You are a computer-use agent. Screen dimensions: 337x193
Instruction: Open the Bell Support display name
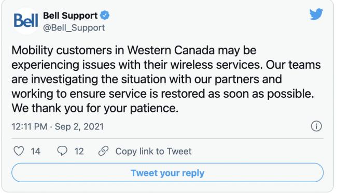pos(71,16)
